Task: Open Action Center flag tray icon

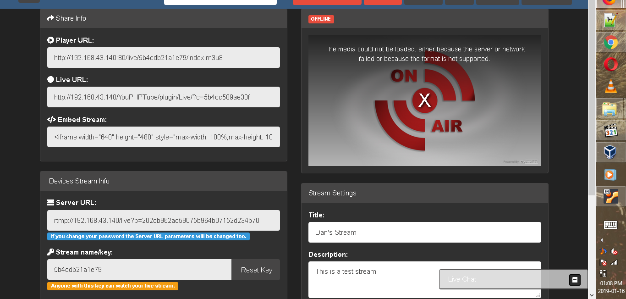Action: click(604, 262)
